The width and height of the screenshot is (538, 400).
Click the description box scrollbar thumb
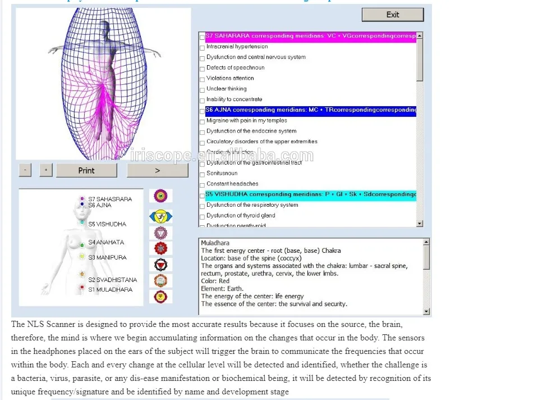pyautogui.click(x=426, y=257)
